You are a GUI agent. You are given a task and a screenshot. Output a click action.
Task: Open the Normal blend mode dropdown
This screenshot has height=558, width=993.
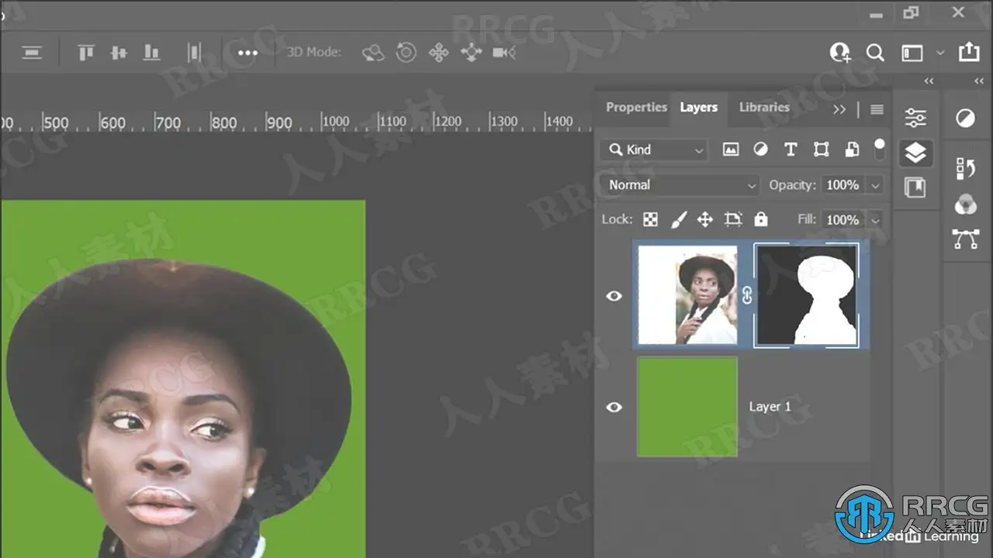coord(680,184)
